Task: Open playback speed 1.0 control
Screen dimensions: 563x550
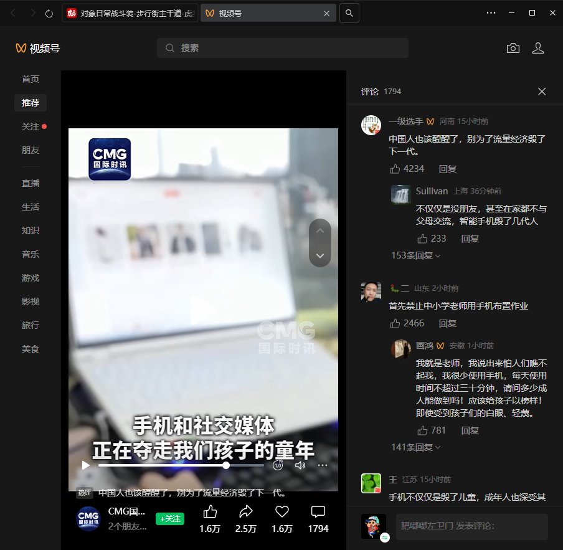Action: (278, 465)
